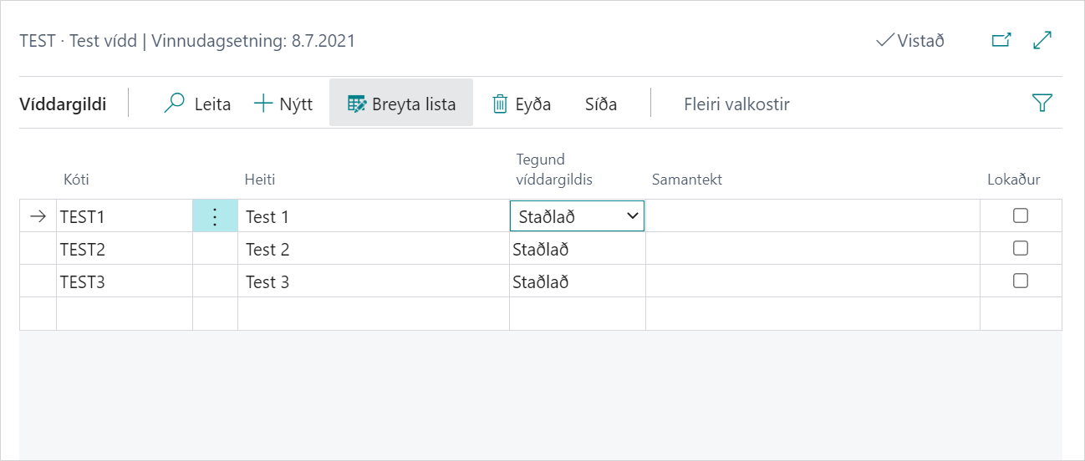Click the Nýtt plus icon
Screen dimensions: 1085x461
click(263, 104)
